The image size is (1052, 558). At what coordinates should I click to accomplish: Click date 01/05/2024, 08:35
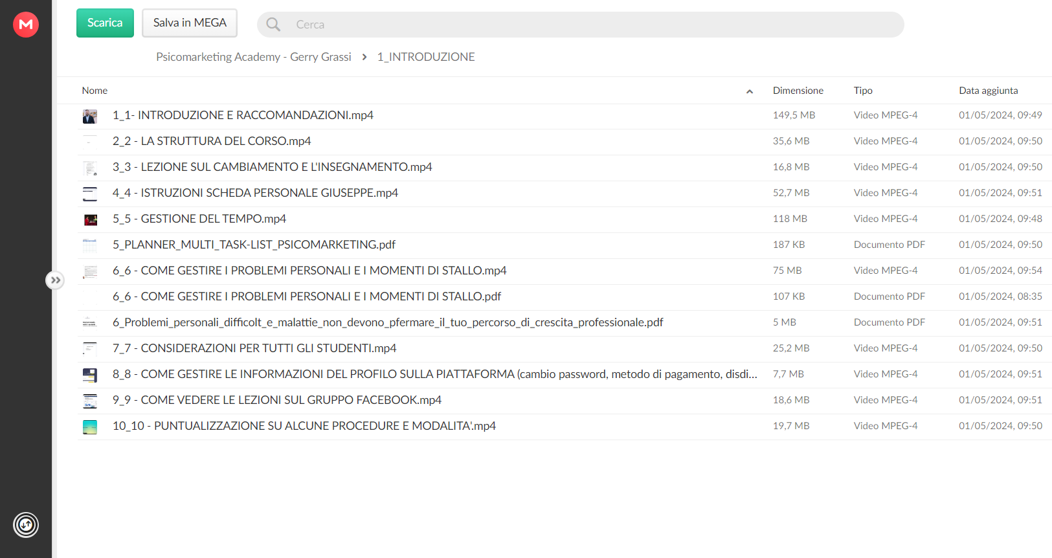click(x=1000, y=296)
